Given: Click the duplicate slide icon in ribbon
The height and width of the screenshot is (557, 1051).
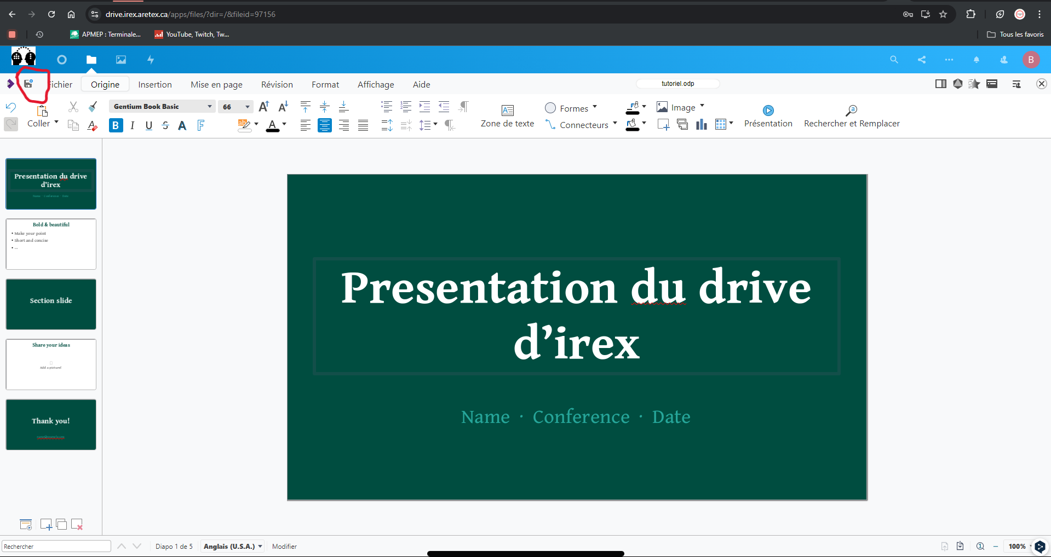Looking at the screenshot, I should [682, 125].
